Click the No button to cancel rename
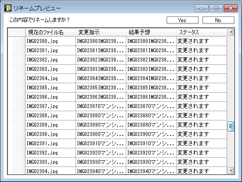 tap(218, 20)
